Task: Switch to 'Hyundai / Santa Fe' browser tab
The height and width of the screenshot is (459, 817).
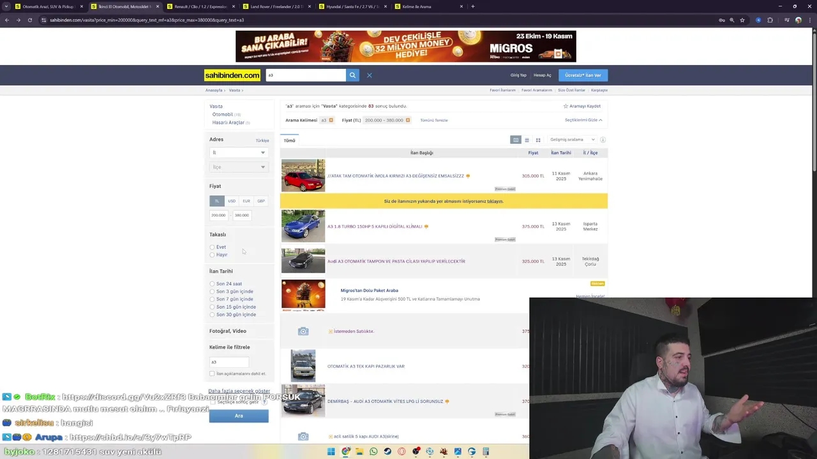Action: tap(352, 6)
